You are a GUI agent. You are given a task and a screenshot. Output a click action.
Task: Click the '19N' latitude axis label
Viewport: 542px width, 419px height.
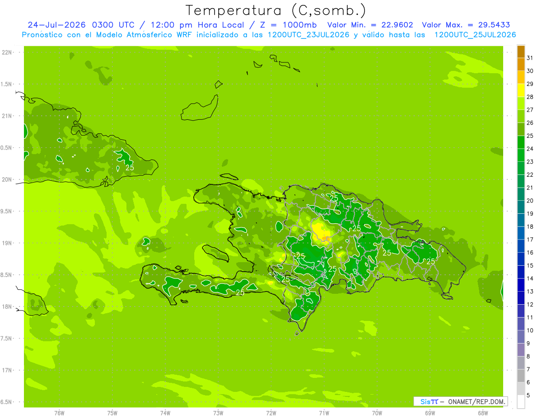[x=7, y=243]
